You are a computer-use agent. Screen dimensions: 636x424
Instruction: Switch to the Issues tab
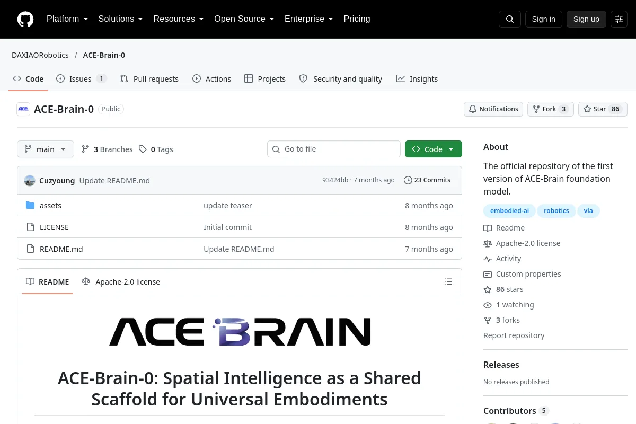tap(81, 79)
